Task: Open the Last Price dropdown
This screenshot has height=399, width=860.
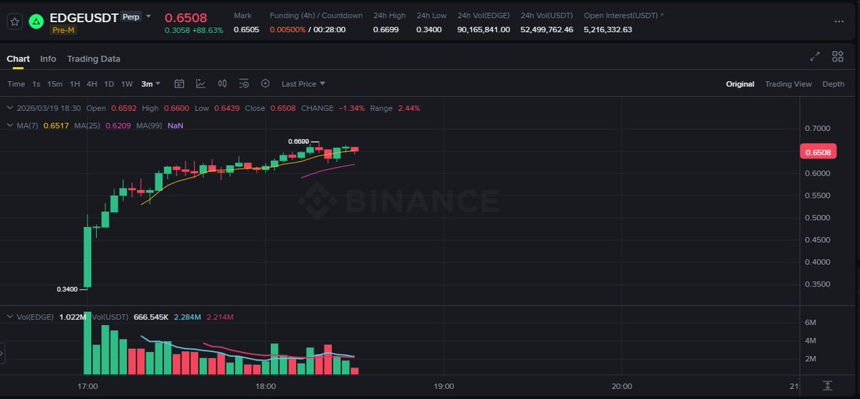Action: pyautogui.click(x=303, y=84)
